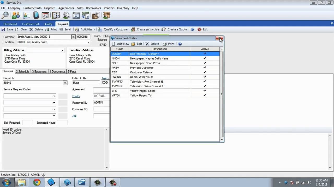
Task: Click the Priority link
Action: (76, 96)
